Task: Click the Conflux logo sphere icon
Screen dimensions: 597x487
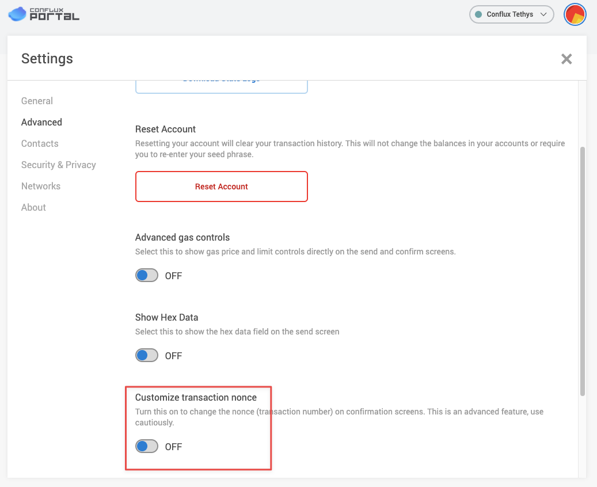Action: tap(17, 14)
